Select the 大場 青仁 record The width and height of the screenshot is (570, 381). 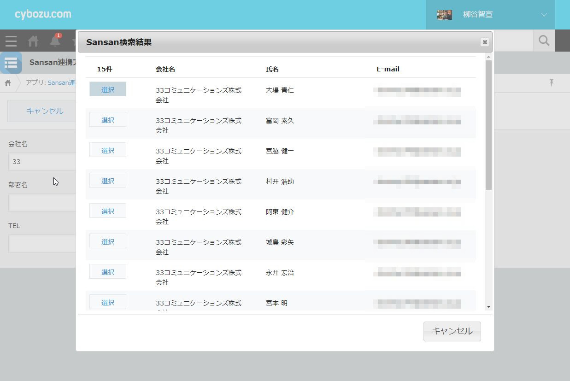(108, 89)
